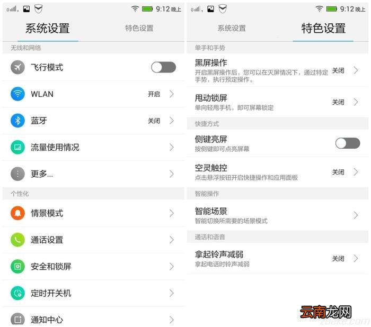Tap 蓝牙 status text 关闭
This screenshot has width=371, height=327.
(154, 121)
